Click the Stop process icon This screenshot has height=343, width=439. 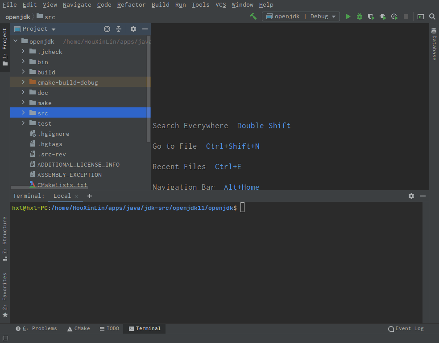406,16
